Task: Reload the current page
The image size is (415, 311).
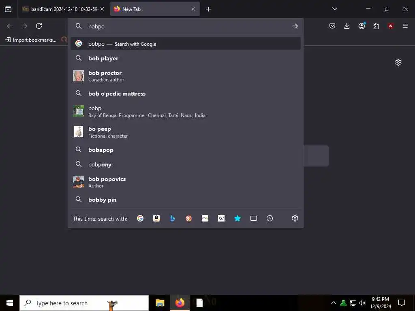Action: coord(39,26)
